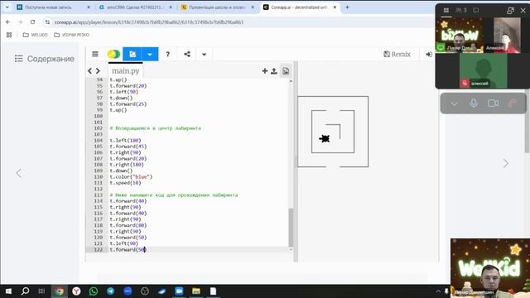Image resolution: width=530 pixels, height=298 pixels.
Task: Click the blue turtle output mode button
Action: (x=132, y=54)
